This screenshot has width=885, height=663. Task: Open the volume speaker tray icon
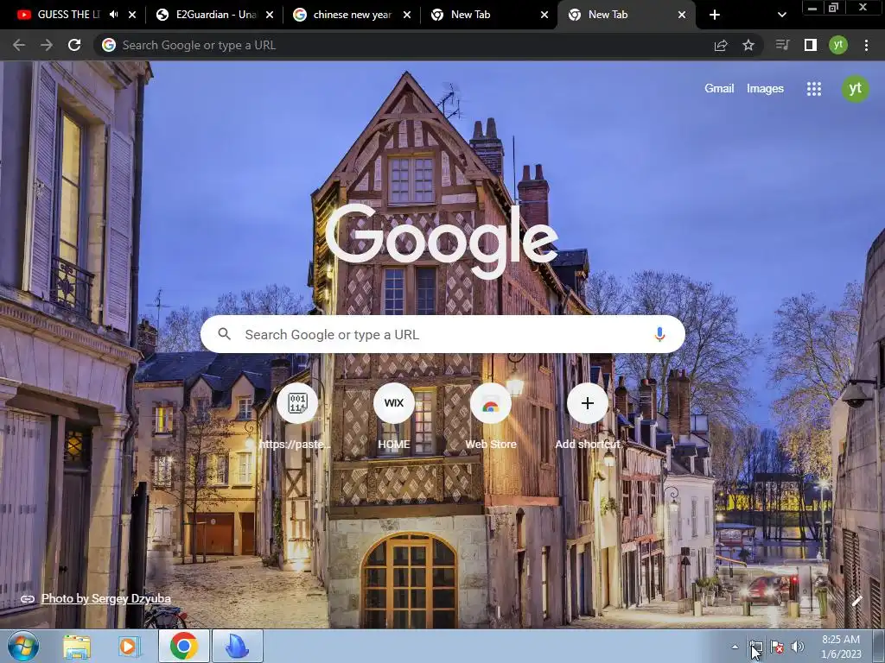(x=798, y=647)
